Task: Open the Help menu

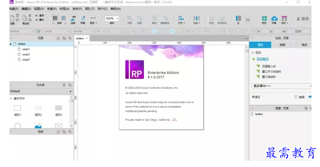Action: (115, 9)
